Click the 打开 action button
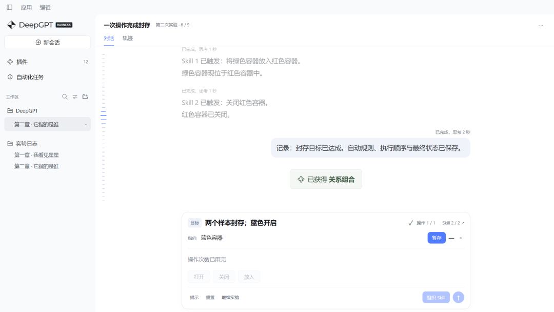 point(199,277)
